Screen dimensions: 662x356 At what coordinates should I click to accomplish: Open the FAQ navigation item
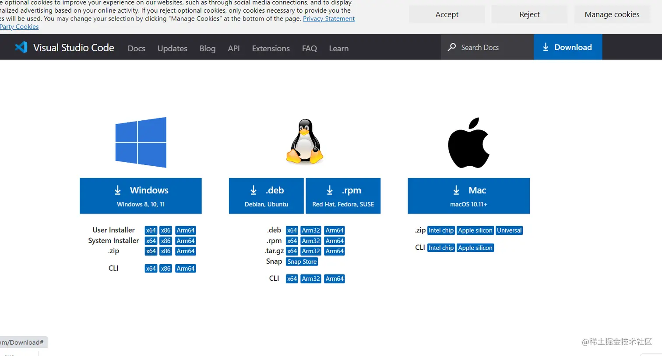[x=310, y=48]
